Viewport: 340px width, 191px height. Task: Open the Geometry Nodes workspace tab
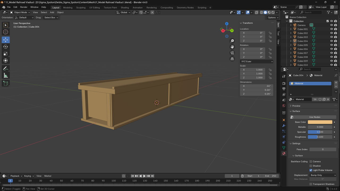[185, 7]
